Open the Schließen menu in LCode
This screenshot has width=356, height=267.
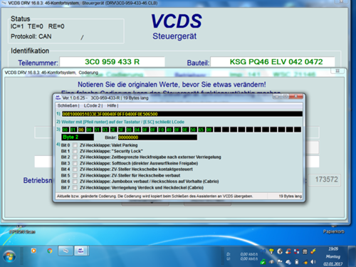(x=68, y=105)
